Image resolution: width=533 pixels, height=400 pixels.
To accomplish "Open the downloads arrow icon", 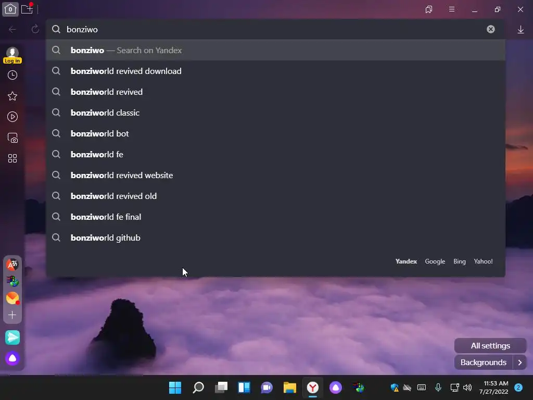I will (521, 30).
